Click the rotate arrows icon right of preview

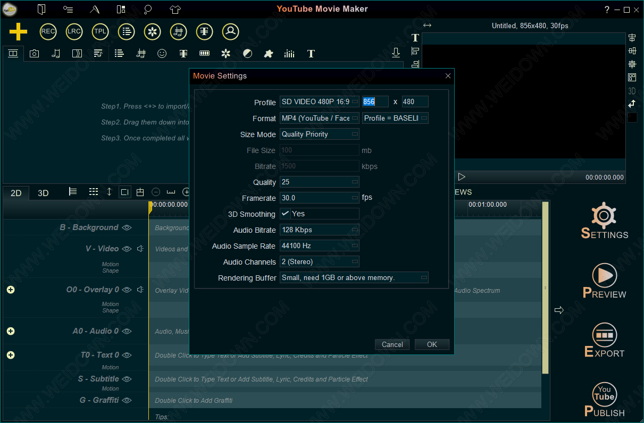632,104
